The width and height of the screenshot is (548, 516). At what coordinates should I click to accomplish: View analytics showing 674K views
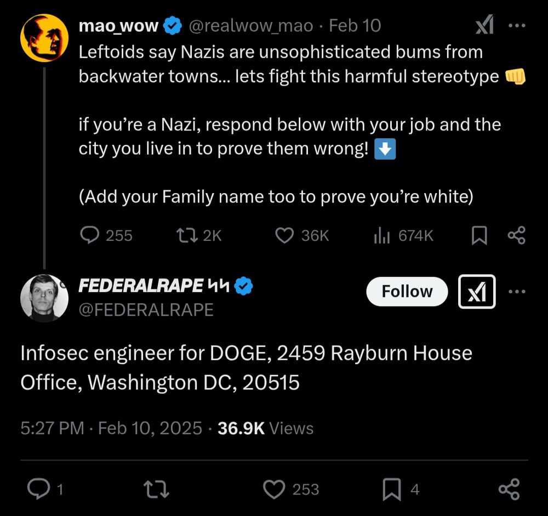coord(382,235)
